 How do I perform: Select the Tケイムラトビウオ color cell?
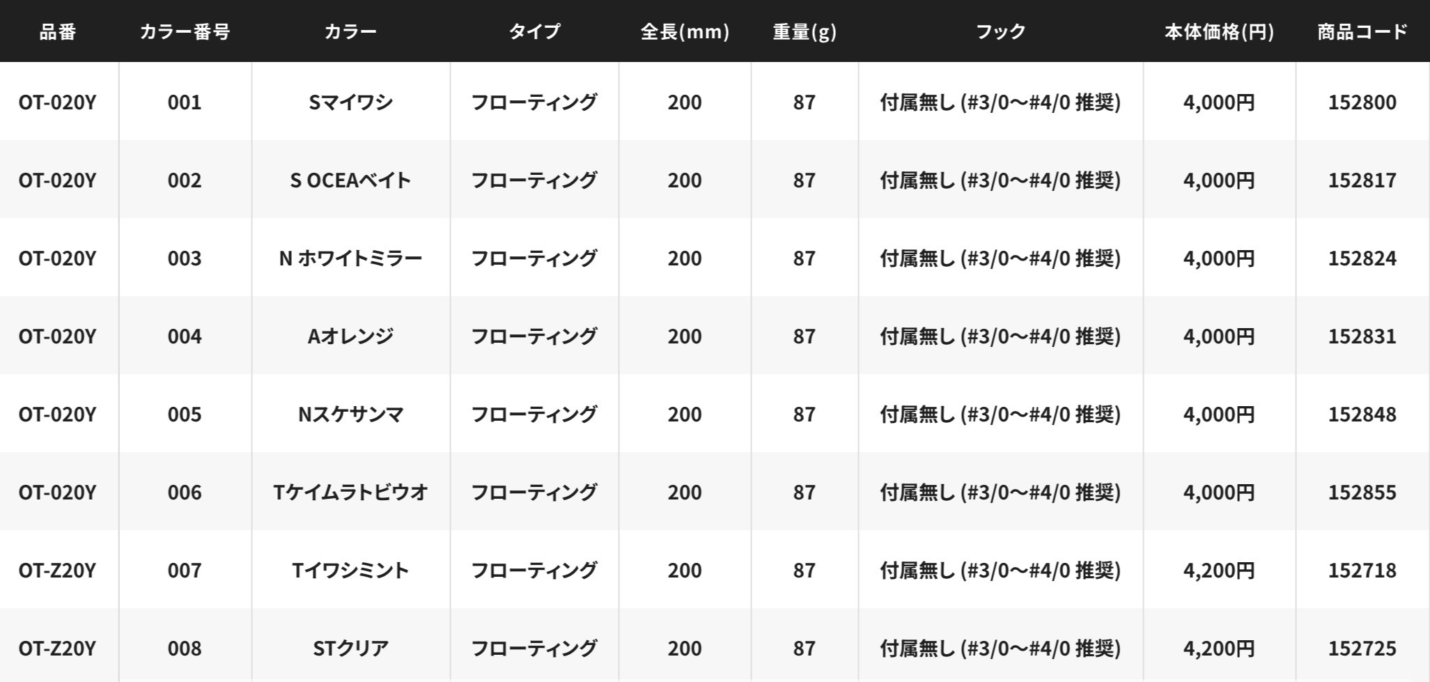[x=350, y=493]
